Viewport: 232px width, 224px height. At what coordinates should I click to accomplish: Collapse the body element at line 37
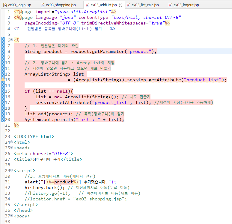tap(12, 216)
